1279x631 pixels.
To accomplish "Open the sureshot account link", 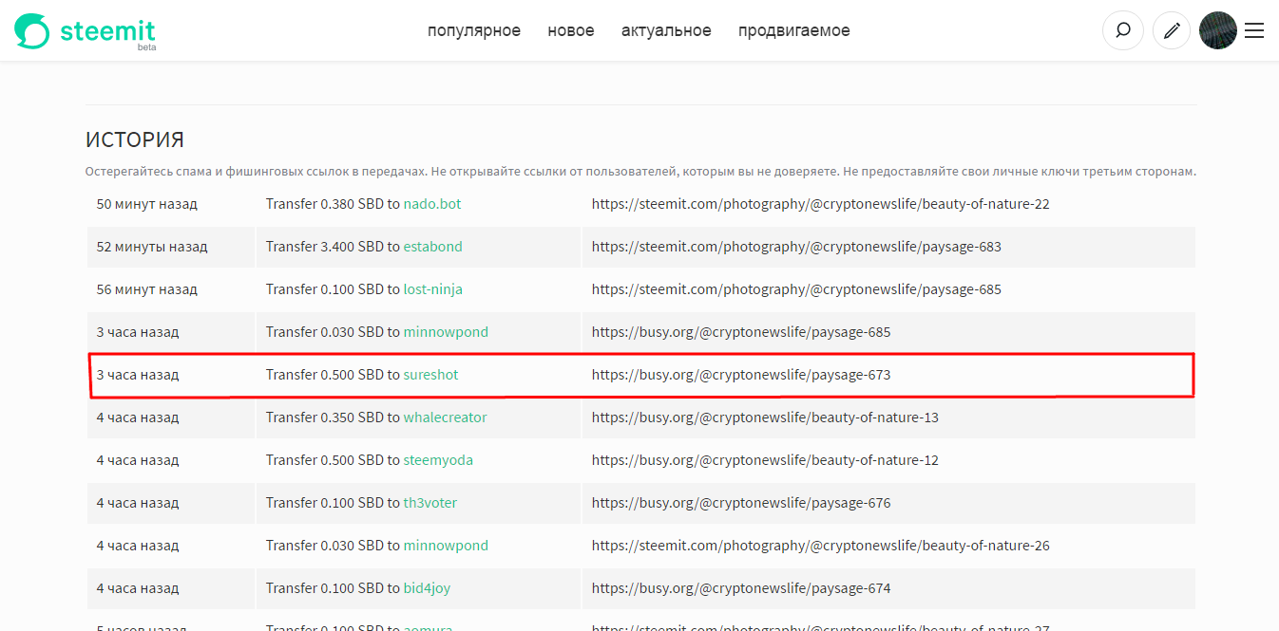I will click(431, 375).
